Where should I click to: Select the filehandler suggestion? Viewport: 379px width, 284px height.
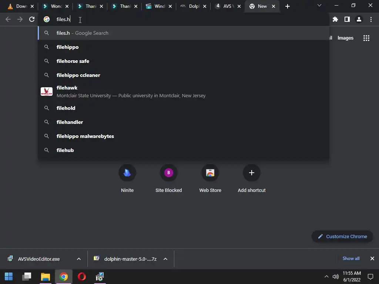pos(184,122)
